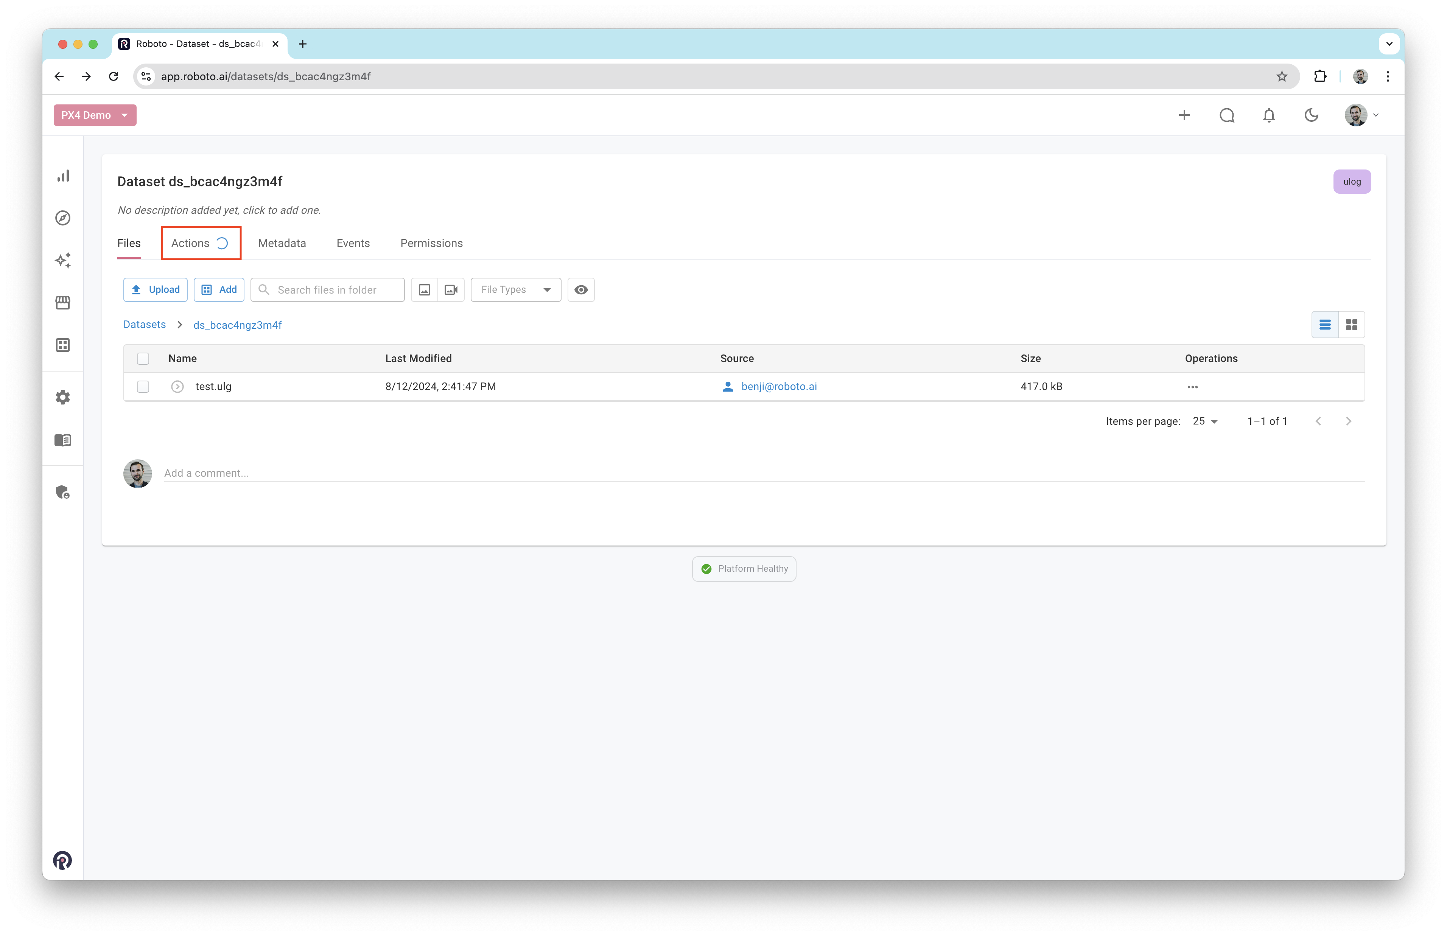
Task: Filter files by video camera icon
Action: coord(451,290)
